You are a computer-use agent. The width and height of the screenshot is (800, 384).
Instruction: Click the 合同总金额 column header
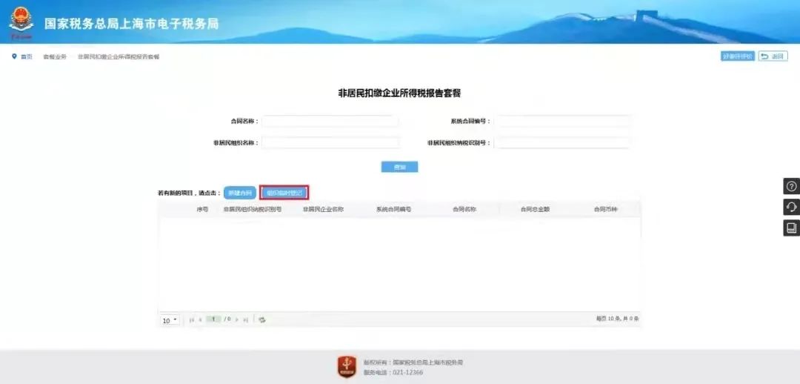pyautogui.click(x=536, y=209)
